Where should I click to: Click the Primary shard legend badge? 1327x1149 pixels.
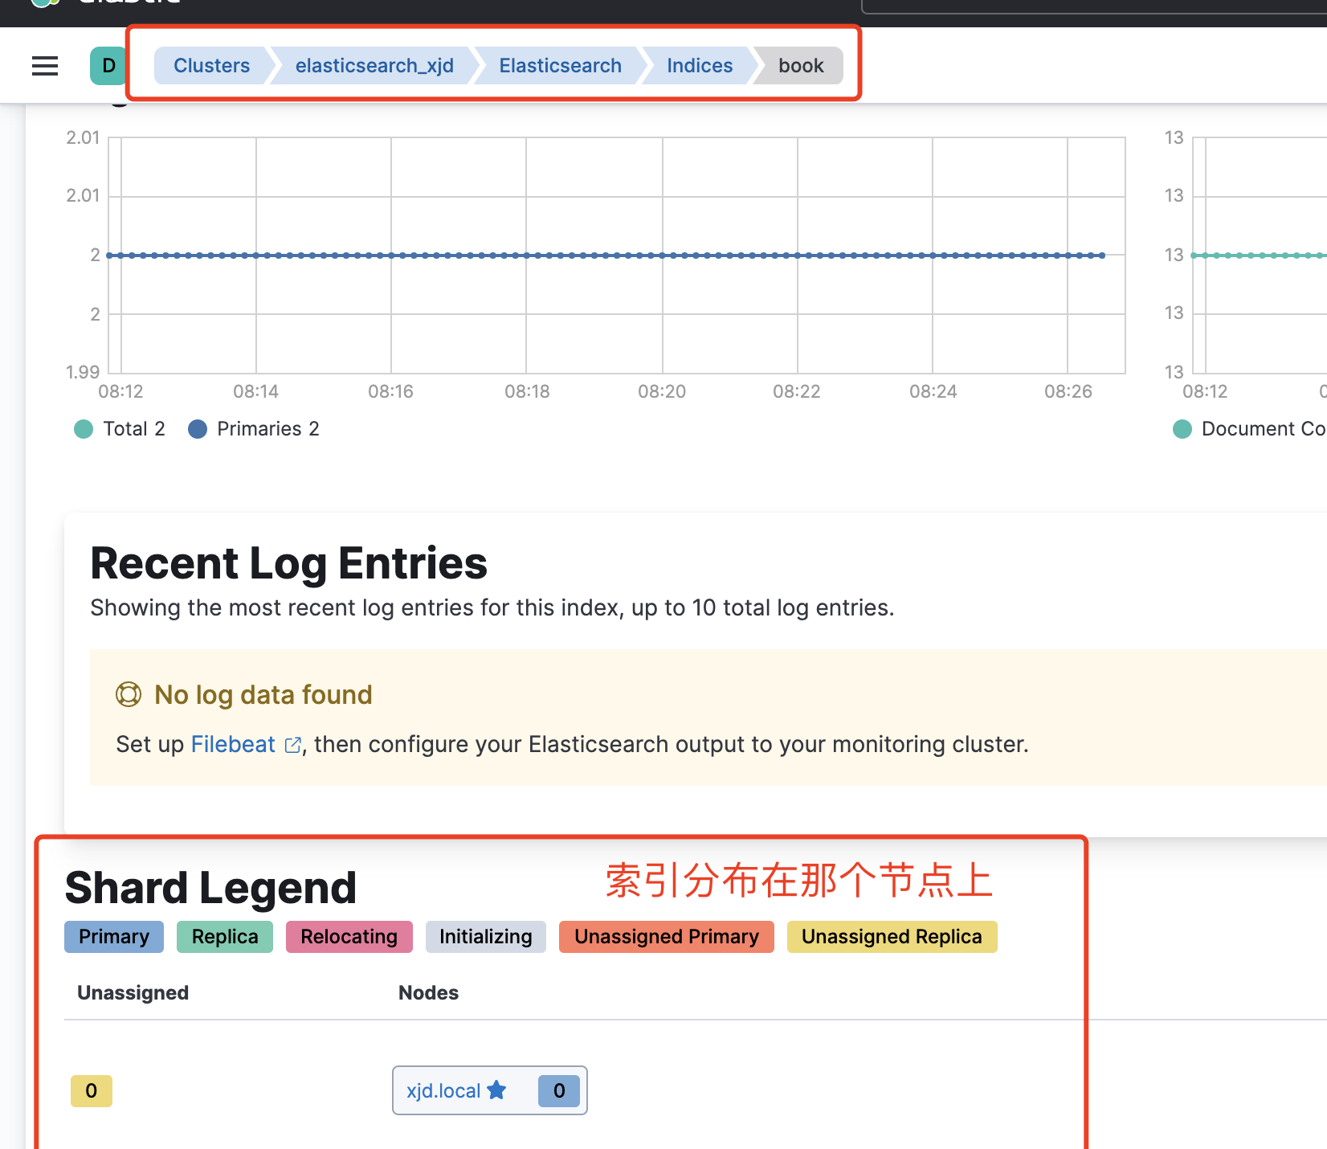coord(114,937)
